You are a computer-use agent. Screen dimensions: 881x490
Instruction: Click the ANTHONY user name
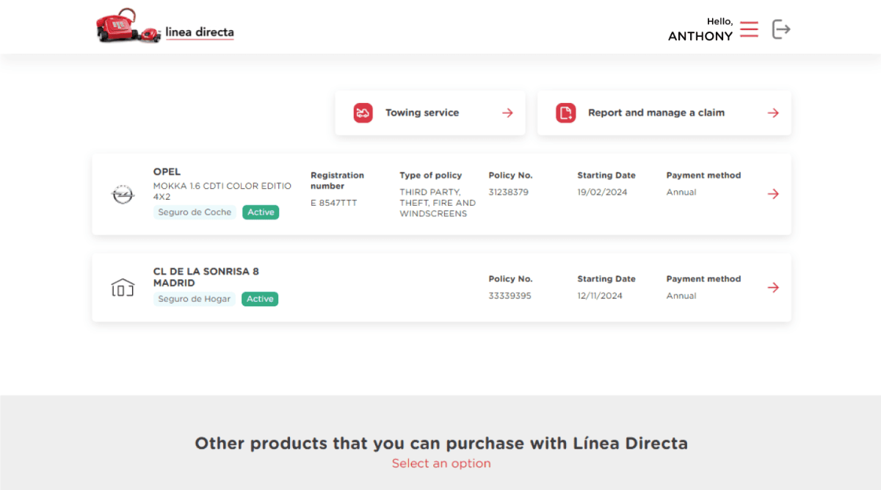[700, 36]
